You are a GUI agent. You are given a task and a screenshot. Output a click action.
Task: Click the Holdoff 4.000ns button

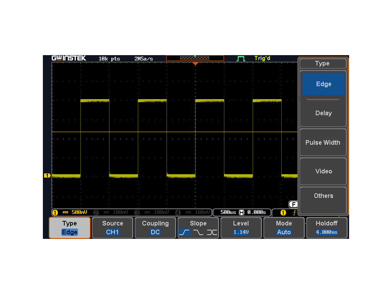327,228
